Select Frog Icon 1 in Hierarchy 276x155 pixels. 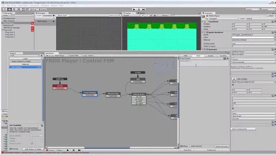click(x=10, y=32)
